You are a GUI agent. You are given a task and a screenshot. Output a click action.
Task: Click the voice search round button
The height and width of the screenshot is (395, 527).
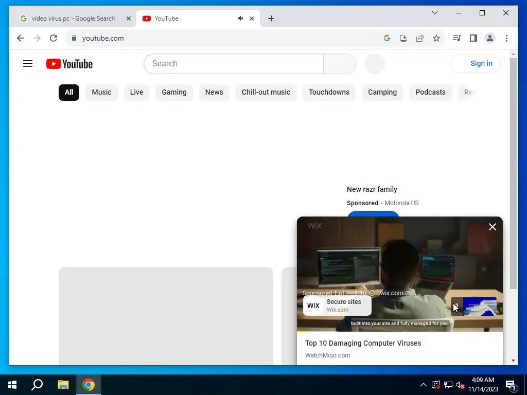tap(375, 63)
